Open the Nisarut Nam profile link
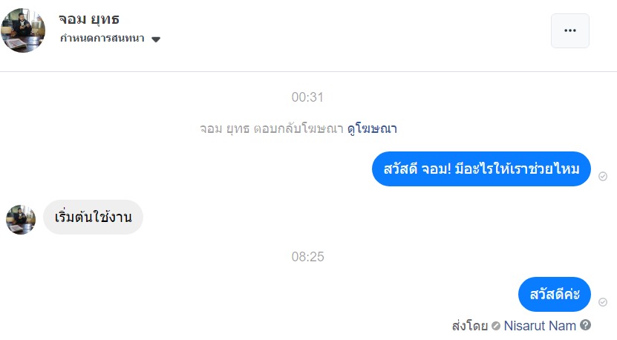 (540, 325)
